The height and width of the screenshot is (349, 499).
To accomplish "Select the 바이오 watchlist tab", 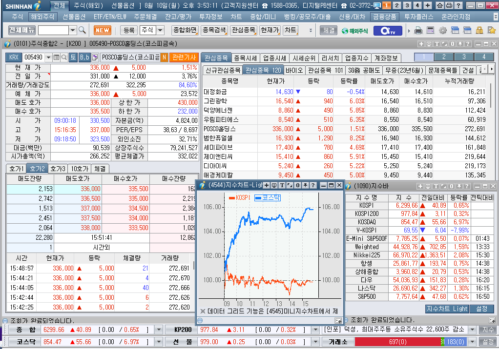I will [x=294, y=70].
